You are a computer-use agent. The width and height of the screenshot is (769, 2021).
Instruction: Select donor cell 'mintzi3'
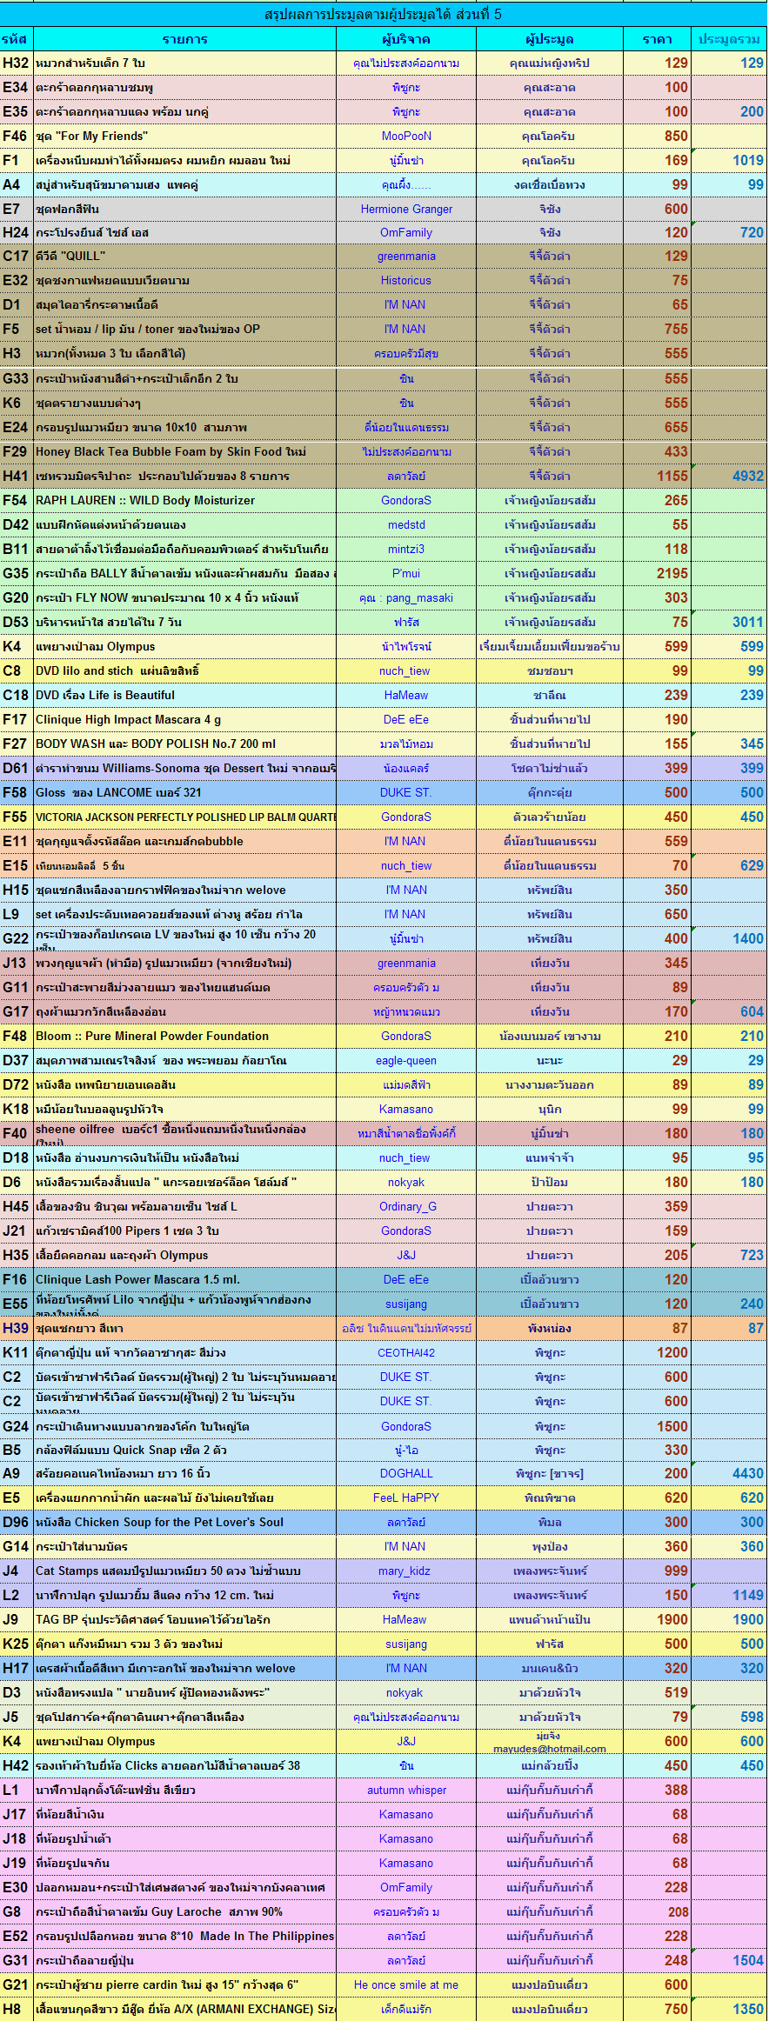(406, 550)
